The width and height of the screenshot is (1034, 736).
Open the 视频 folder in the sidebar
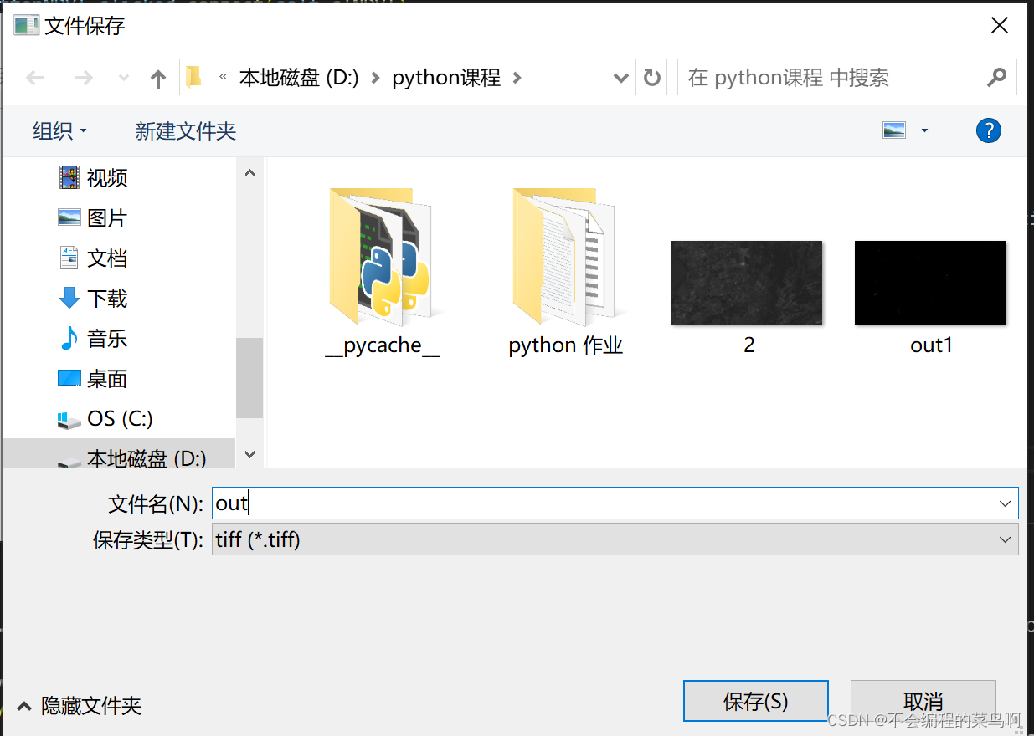(x=106, y=177)
